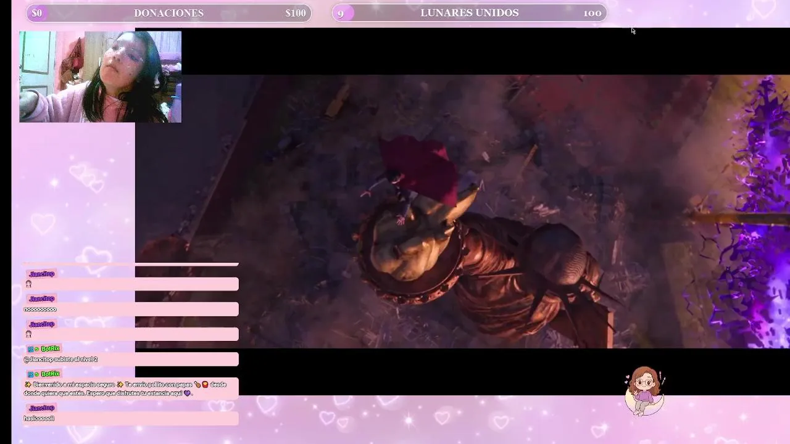Click the Lunares Unidos goal progress bar
This screenshot has width=790, height=444.
coord(470,13)
